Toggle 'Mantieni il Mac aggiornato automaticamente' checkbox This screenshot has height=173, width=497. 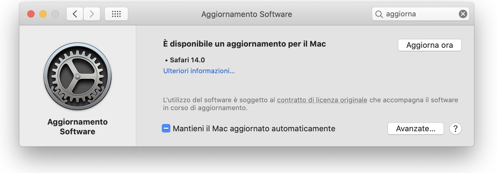(x=166, y=129)
